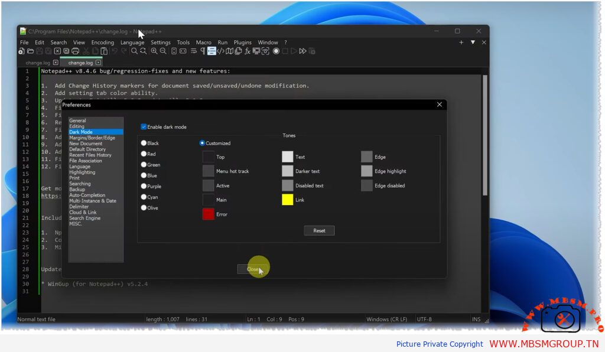Select Search Engine in preferences list
Viewport: 605px width, 352px height.
[x=85, y=218]
